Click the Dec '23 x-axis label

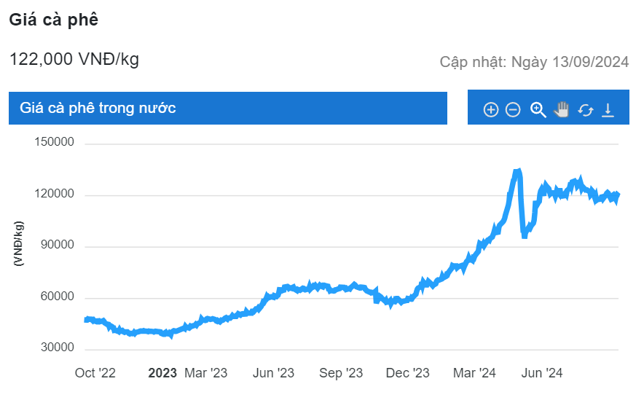[x=408, y=373]
